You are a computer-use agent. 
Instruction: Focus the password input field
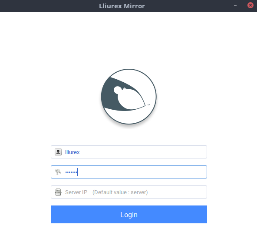(x=129, y=172)
